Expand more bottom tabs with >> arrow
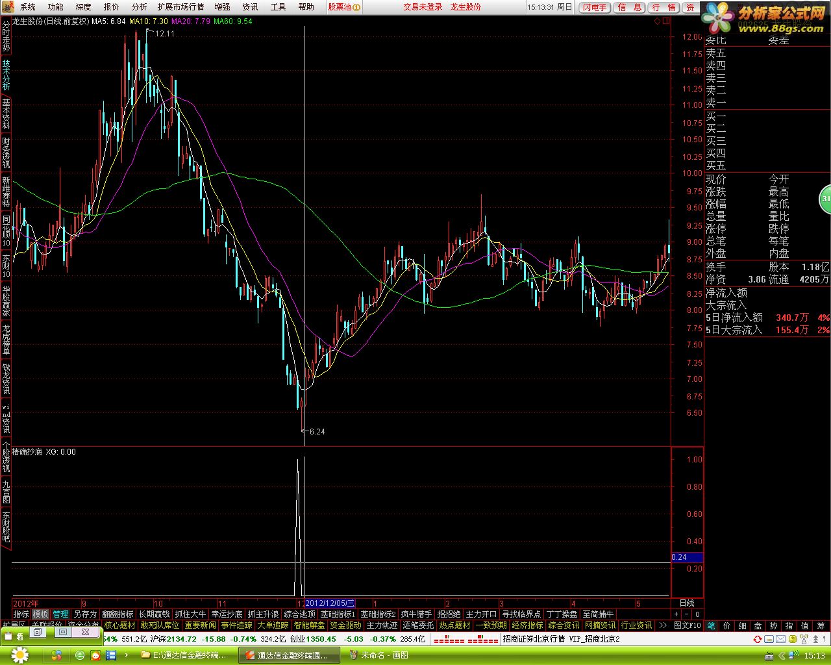The image size is (831, 665). coord(662,625)
